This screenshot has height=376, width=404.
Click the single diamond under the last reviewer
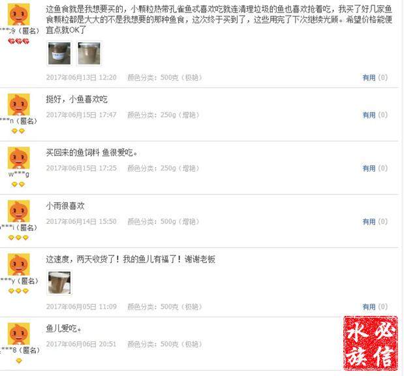pos(18,361)
